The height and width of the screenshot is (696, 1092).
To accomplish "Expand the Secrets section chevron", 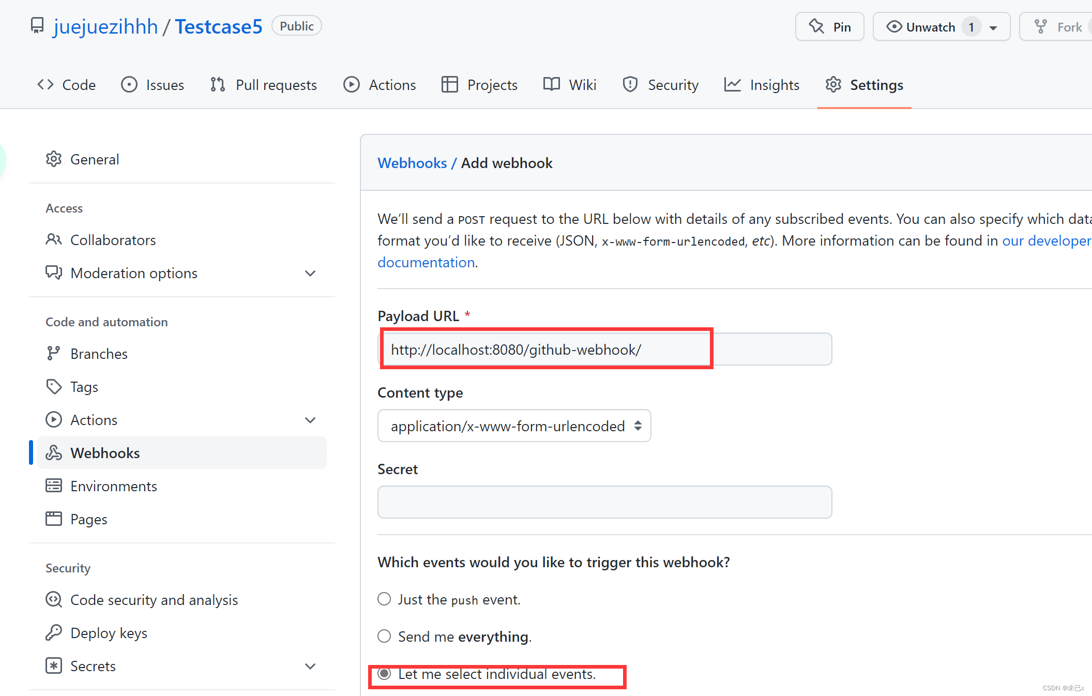I will [310, 666].
